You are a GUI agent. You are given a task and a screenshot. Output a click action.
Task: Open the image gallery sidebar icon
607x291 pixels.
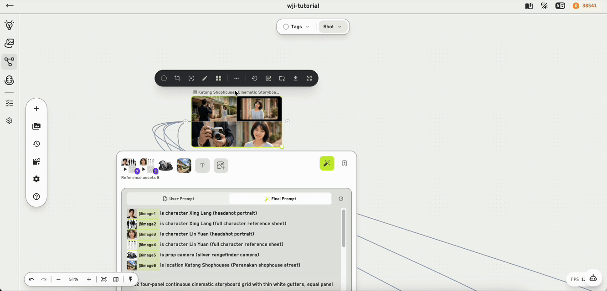[9, 43]
